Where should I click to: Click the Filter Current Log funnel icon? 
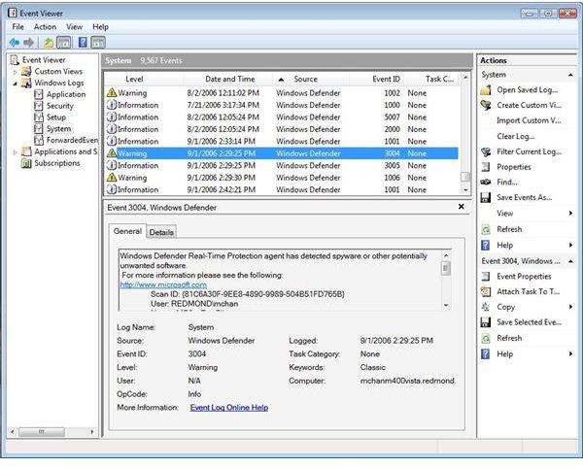486,151
